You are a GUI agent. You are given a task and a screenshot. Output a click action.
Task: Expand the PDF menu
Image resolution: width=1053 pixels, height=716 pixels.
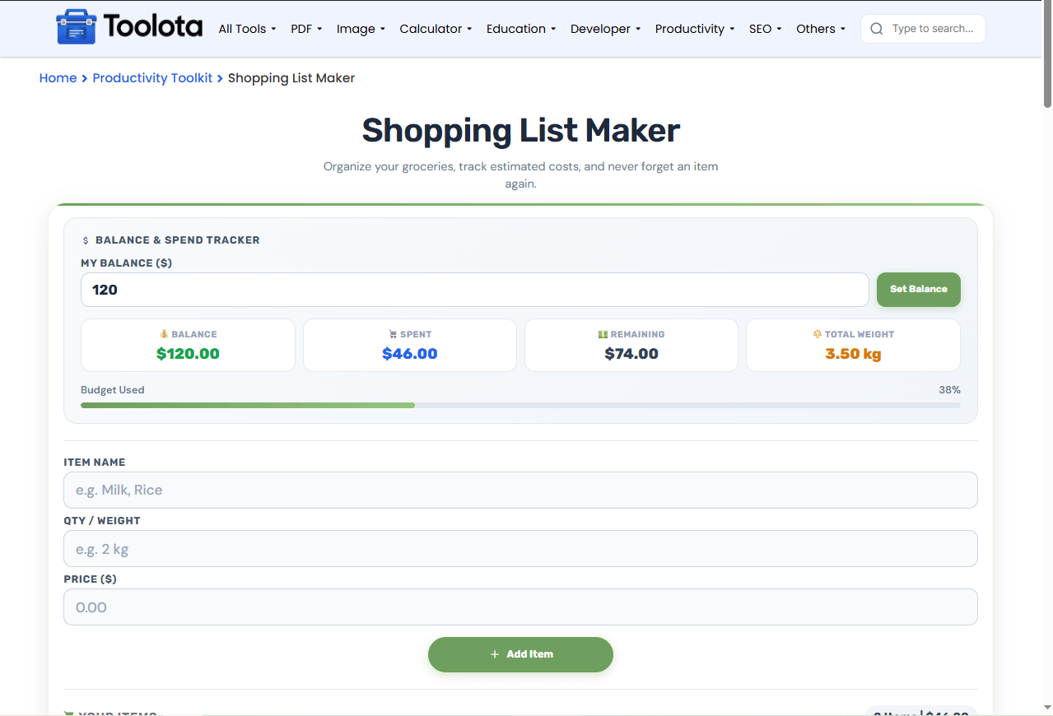point(306,29)
